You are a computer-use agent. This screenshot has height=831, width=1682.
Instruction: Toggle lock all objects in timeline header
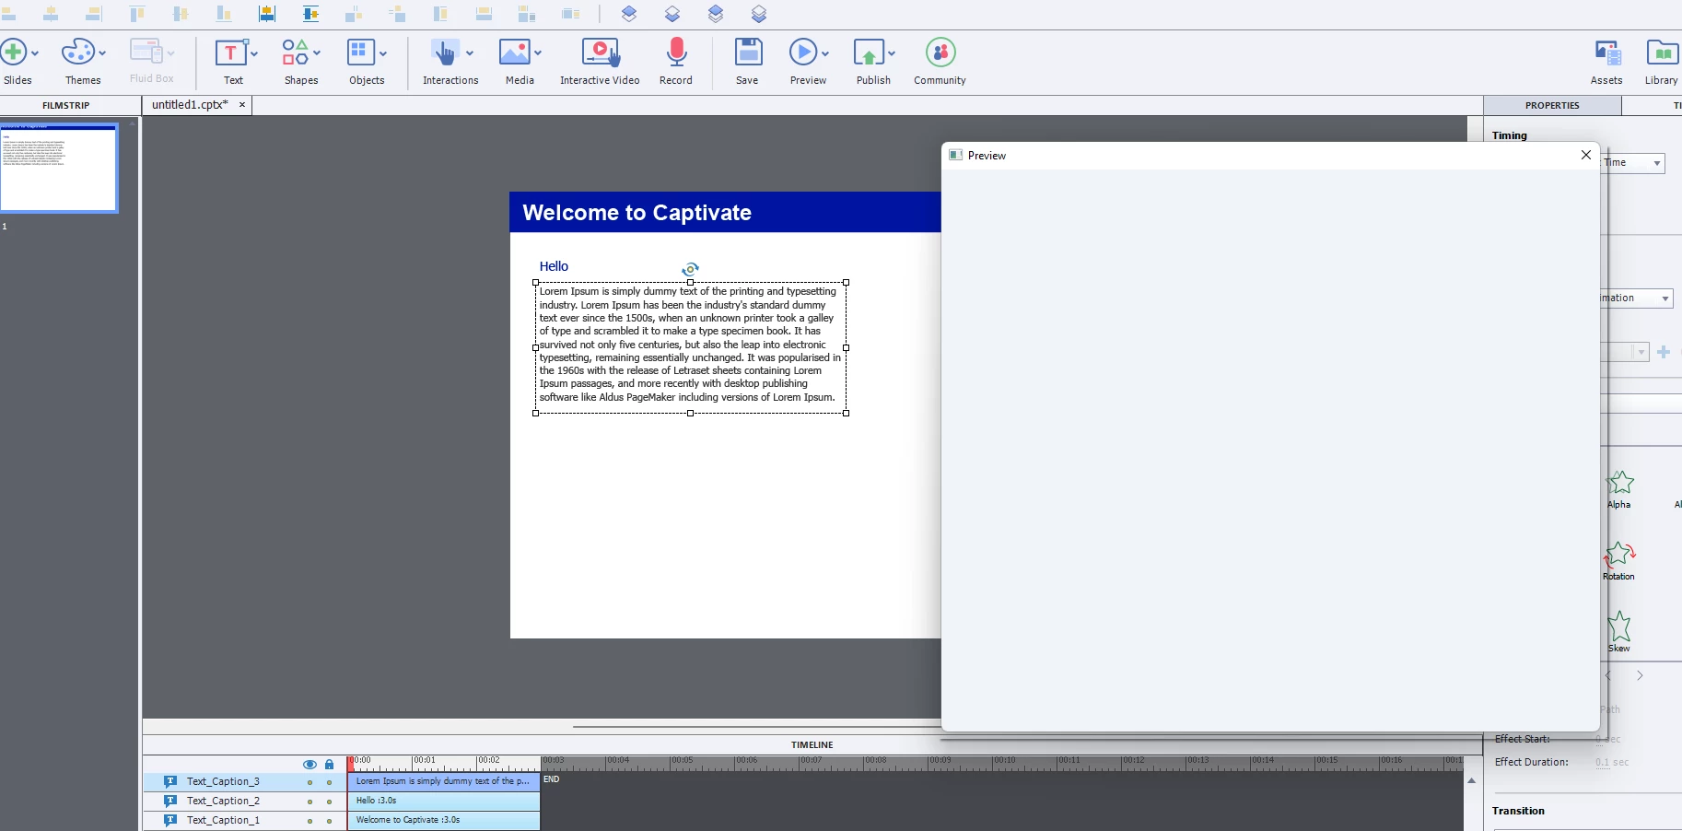pos(329,765)
